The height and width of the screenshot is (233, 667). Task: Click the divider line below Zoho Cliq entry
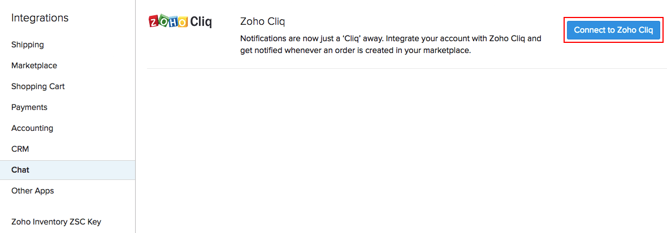click(406, 68)
